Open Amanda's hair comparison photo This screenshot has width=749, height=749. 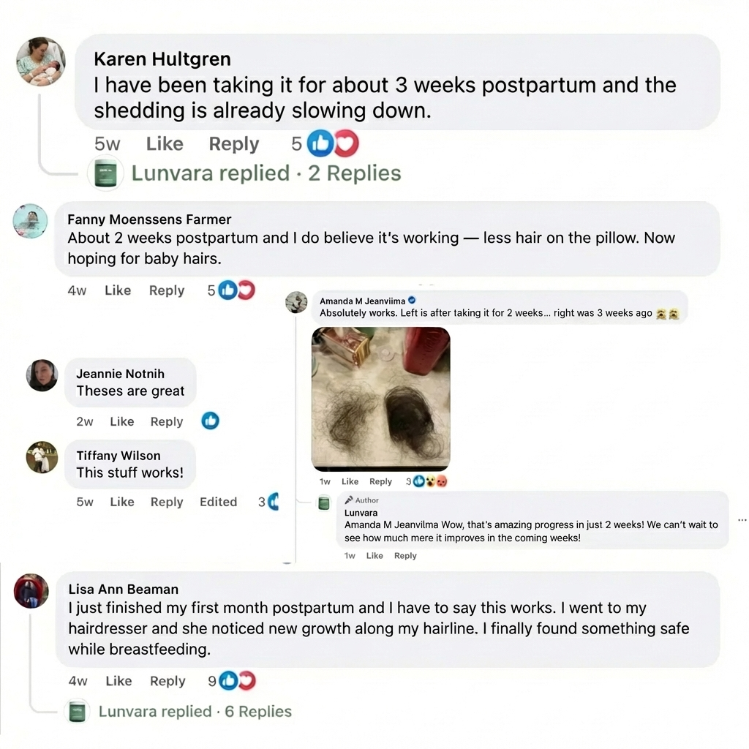[380, 399]
